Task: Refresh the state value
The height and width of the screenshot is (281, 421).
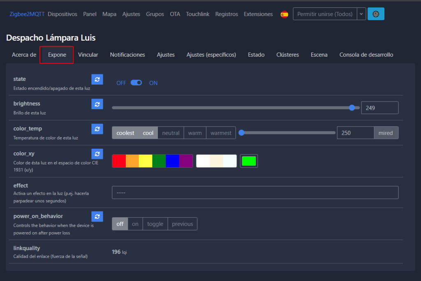Action: point(97,79)
